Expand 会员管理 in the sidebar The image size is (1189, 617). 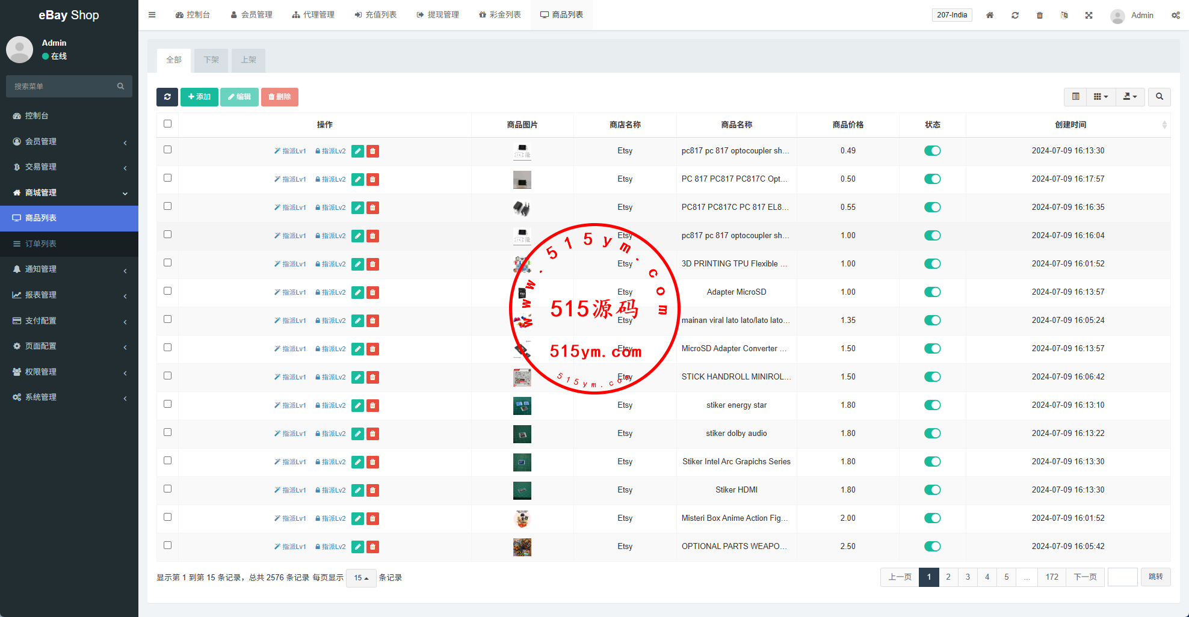[69, 141]
